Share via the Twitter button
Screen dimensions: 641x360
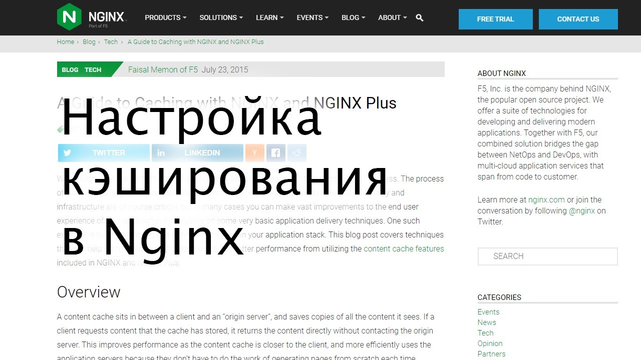tap(104, 153)
